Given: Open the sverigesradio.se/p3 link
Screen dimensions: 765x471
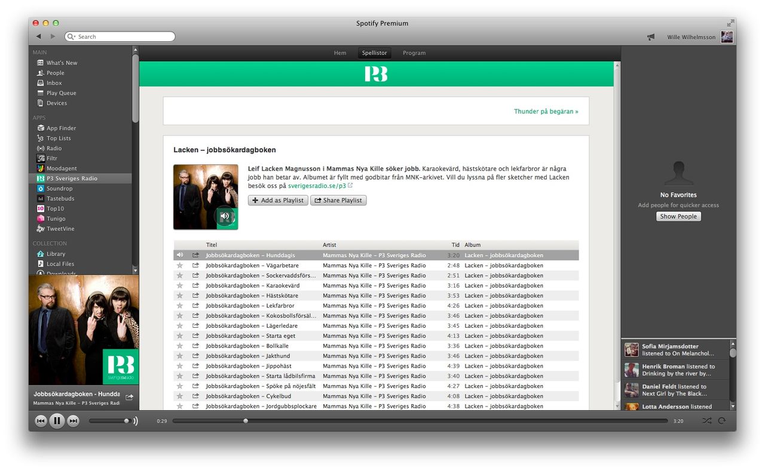Looking at the screenshot, I should point(317,186).
